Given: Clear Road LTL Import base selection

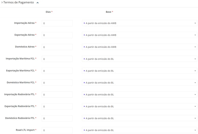Looking at the screenshot, I should pyautogui.click(x=84, y=130).
